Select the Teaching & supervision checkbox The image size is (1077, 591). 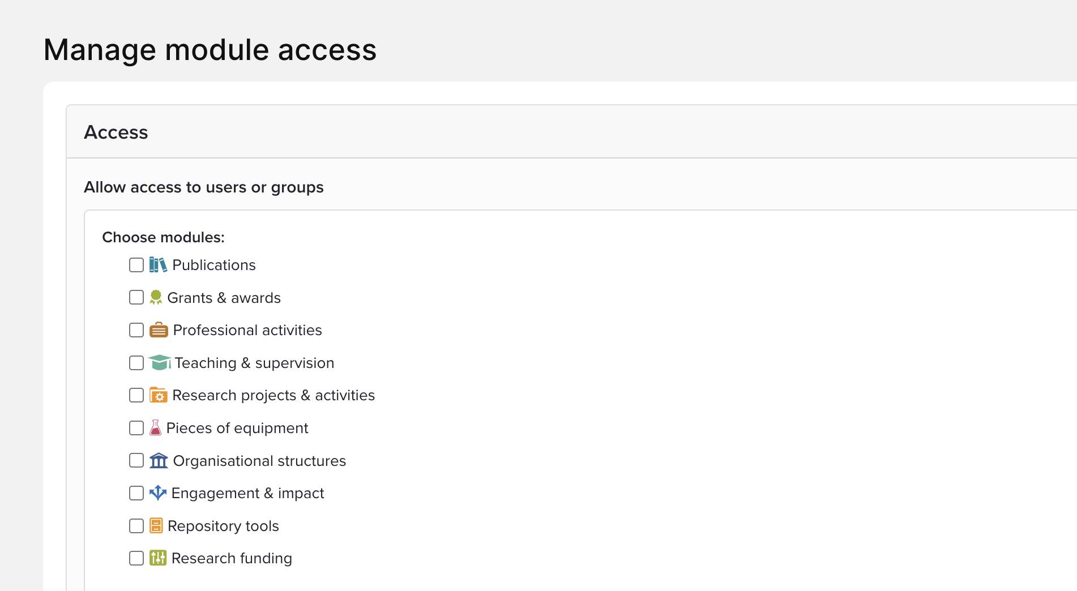point(136,363)
